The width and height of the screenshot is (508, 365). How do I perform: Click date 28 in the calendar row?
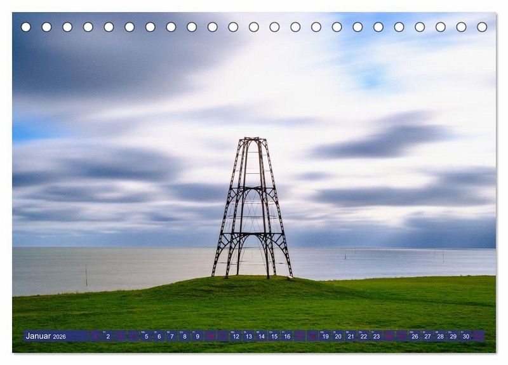440,336
